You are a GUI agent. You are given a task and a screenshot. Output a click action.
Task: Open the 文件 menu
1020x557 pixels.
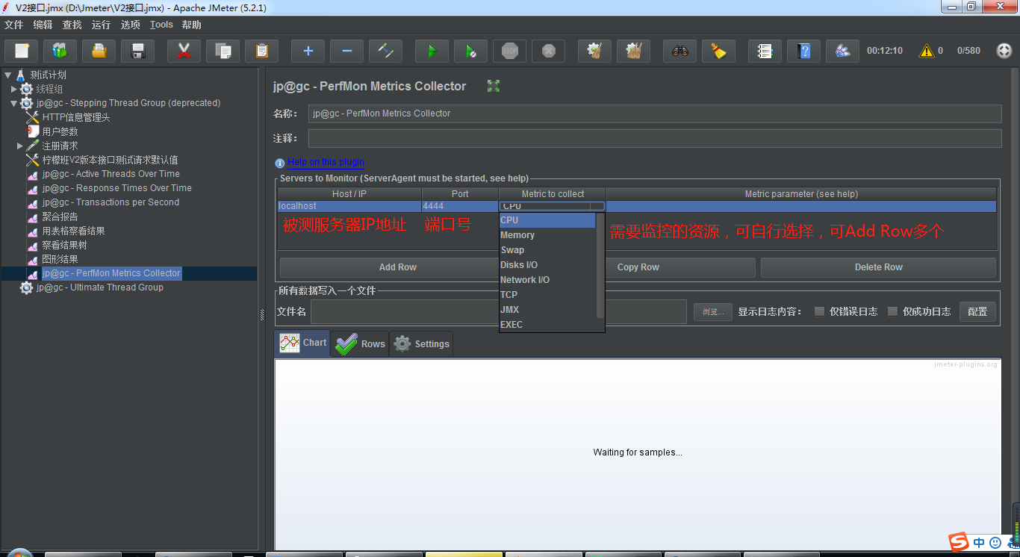point(13,25)
